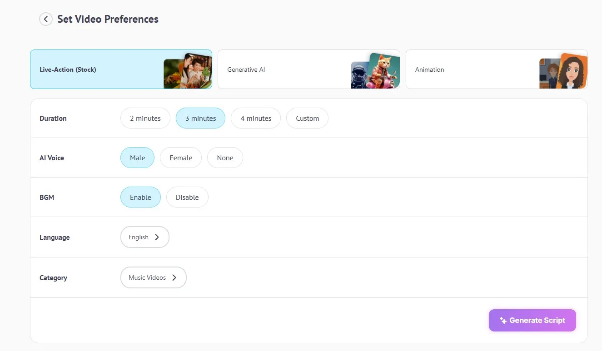This screenshot has width=602, height=351.
Task: Enable background music (BGM)
Action: pyautogui.click(x=140, y=197)
